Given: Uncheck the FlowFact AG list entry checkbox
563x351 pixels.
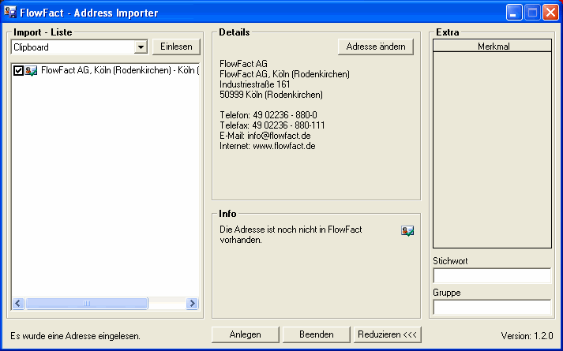Looking at the screenshot, I should click(18, 71).
